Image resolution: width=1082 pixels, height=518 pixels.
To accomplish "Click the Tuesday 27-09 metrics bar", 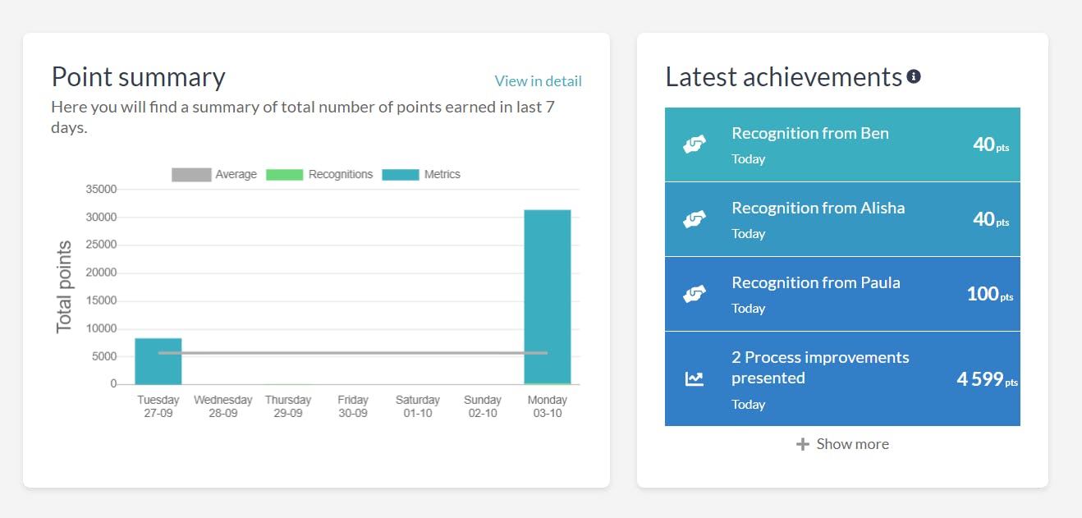I will pyautogui.click(x=158, y=361).
